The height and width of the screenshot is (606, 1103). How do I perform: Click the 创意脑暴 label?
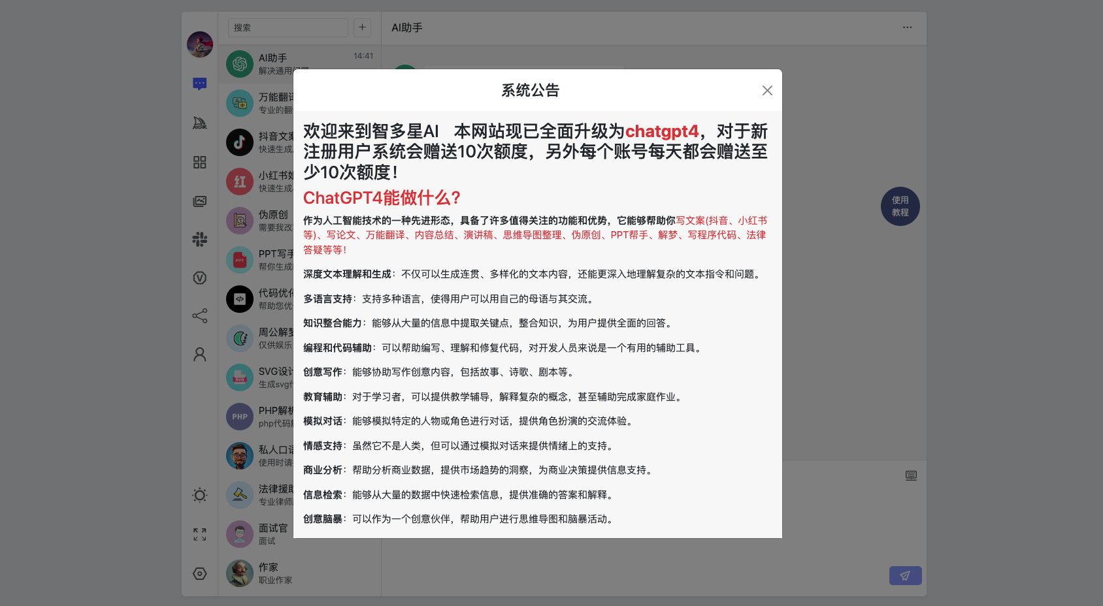coord(323,519)
